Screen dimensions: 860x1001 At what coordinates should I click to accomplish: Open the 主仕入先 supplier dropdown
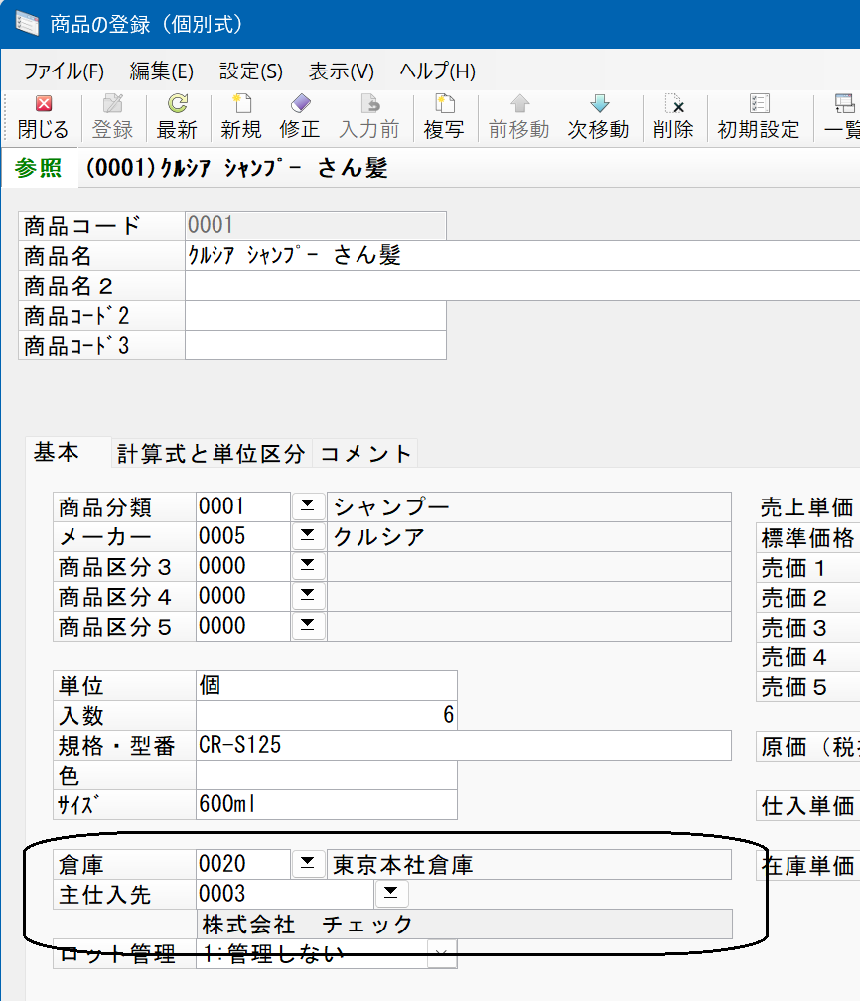pos(391,893)
